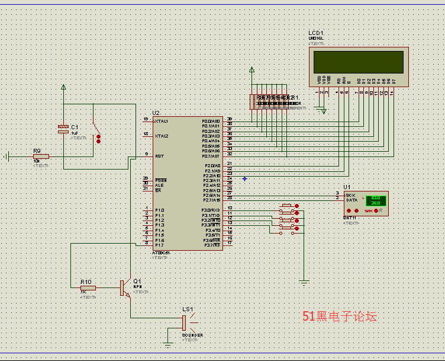Click the XTAL2 pin label
This screenshot has height=361, width=445.
[x=162, y=136]
